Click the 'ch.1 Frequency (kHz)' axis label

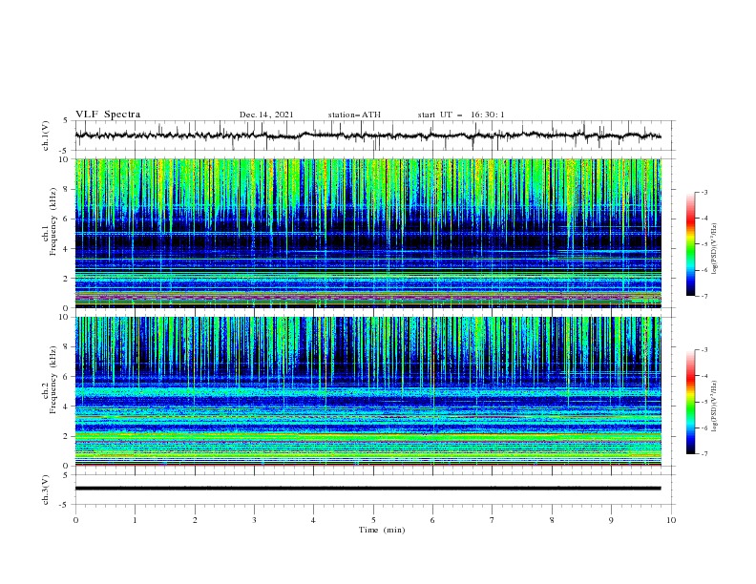[50, 219]
